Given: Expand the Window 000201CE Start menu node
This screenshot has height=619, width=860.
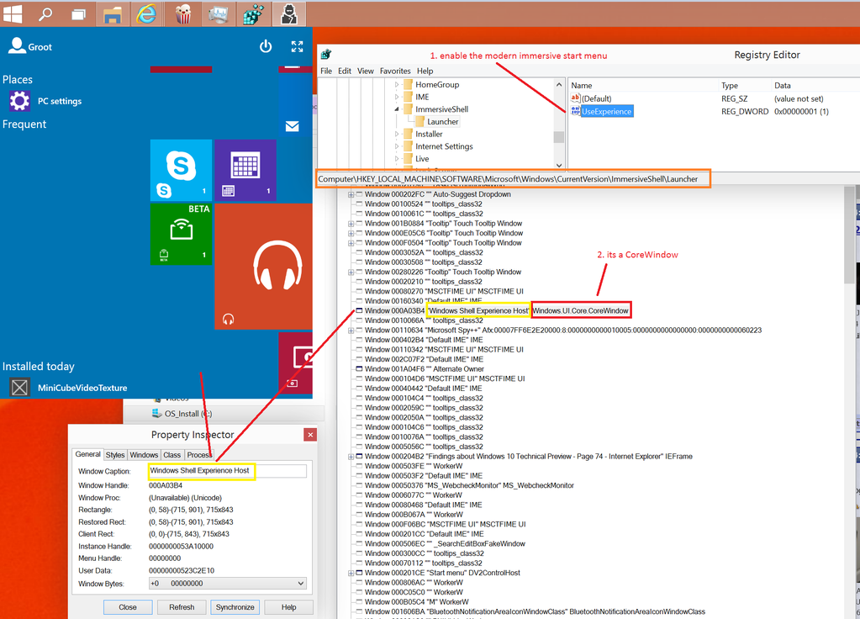Looking at the screenshot, I should (351, 573).
